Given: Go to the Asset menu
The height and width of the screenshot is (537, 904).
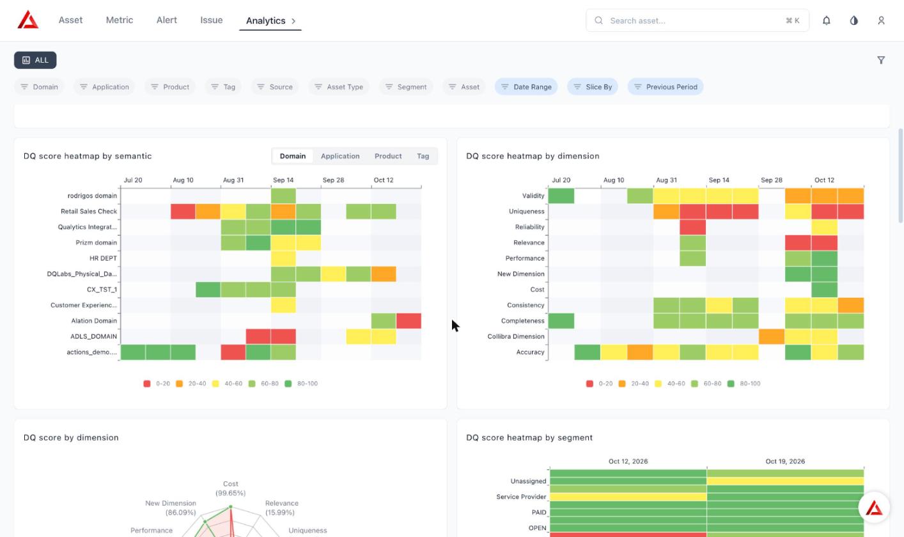Looking at the screenshot, I should tap(70, 20).
